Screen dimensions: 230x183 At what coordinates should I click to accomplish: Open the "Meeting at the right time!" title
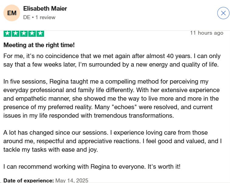(x=39, y=45)
